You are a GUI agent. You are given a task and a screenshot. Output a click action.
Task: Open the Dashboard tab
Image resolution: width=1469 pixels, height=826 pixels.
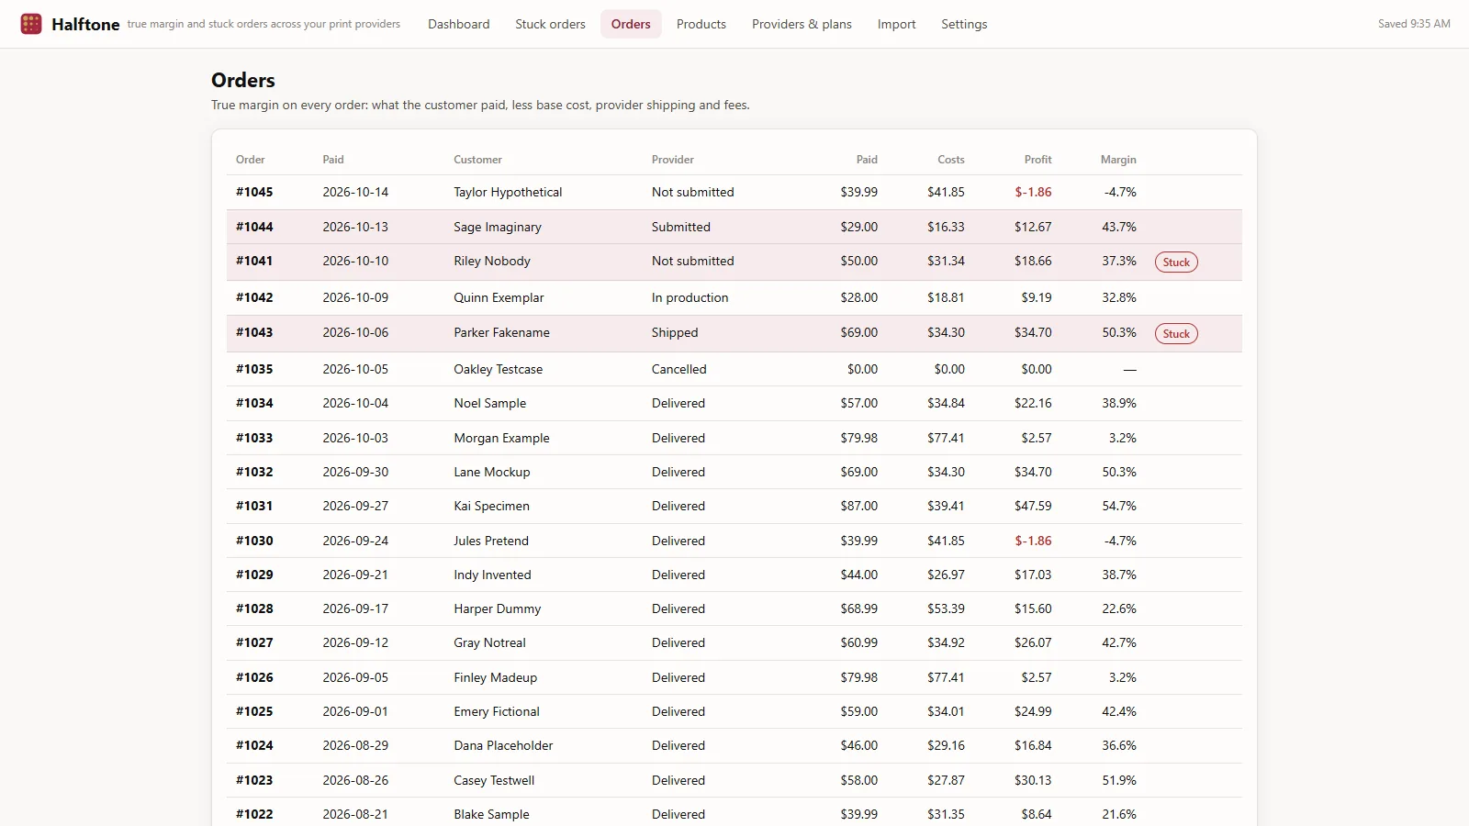458,24
